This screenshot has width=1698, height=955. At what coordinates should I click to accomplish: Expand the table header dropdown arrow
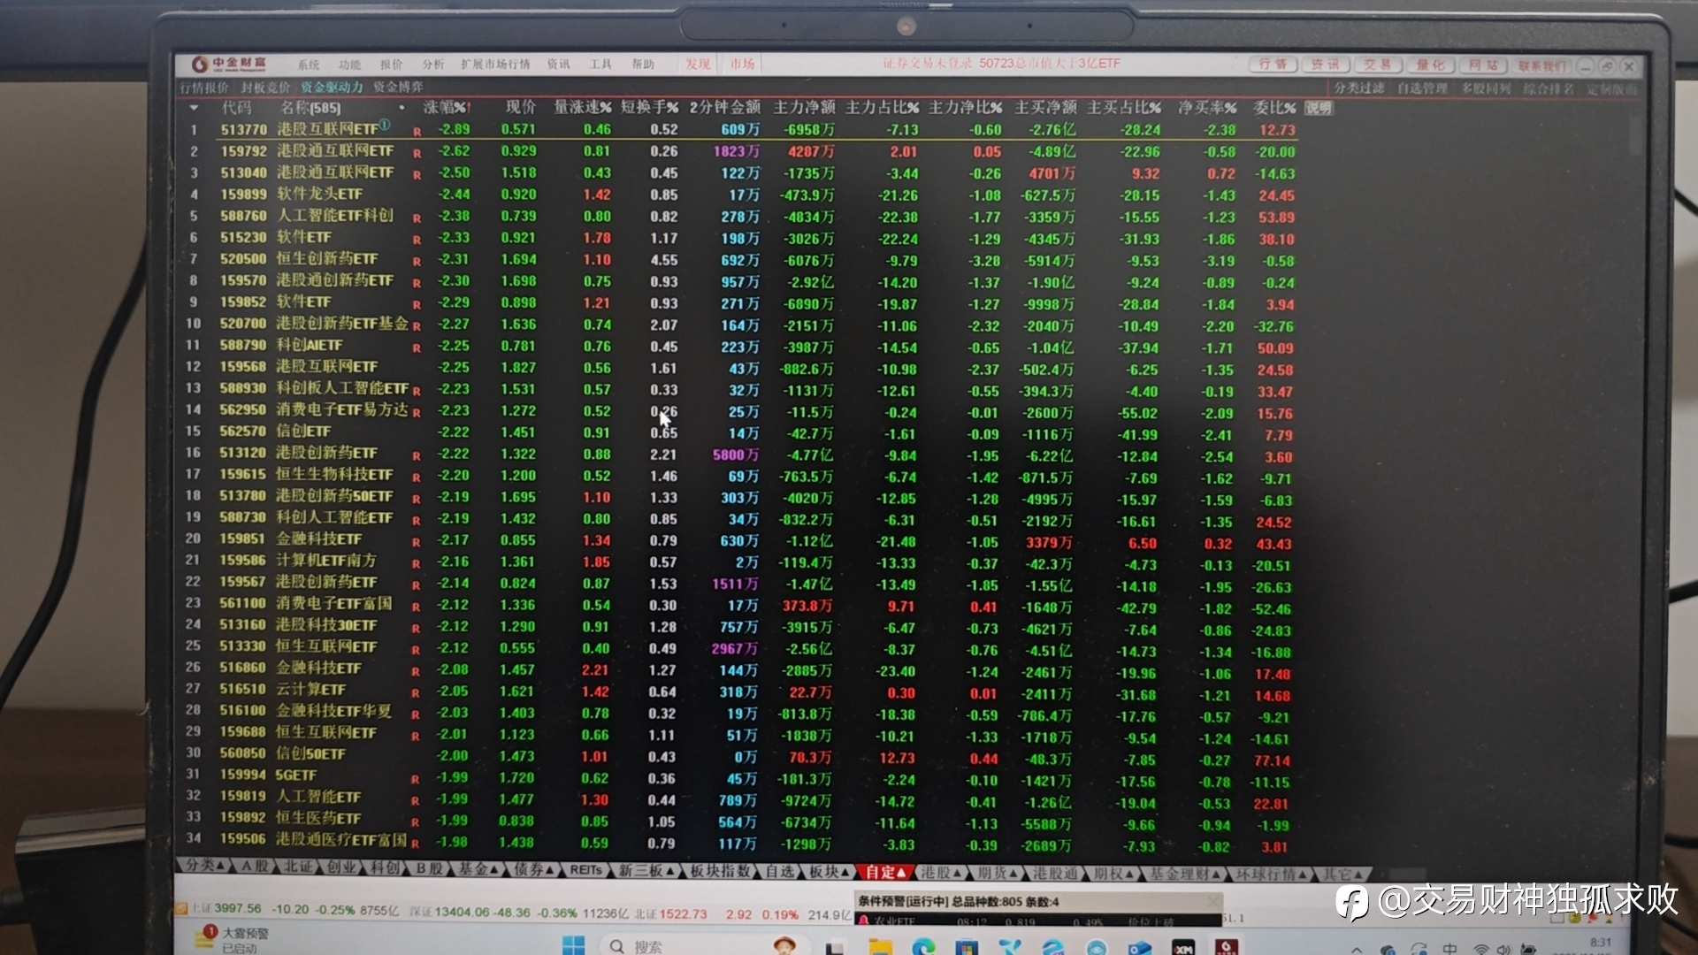194,108
